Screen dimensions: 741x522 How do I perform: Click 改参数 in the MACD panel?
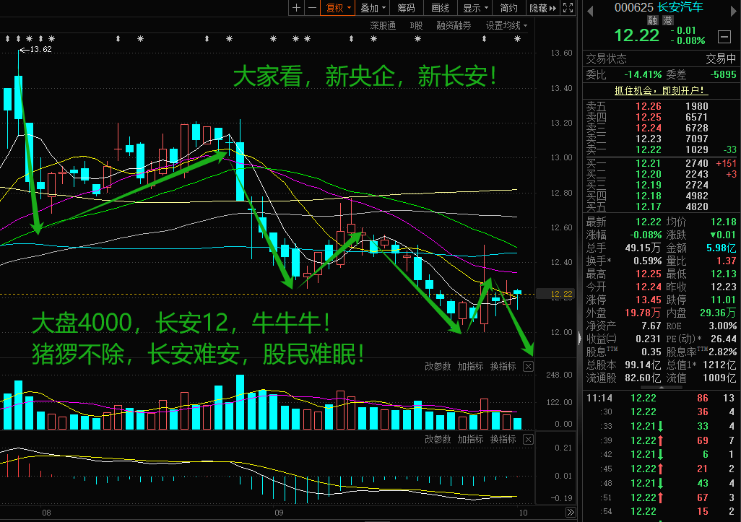coord(438,439)
